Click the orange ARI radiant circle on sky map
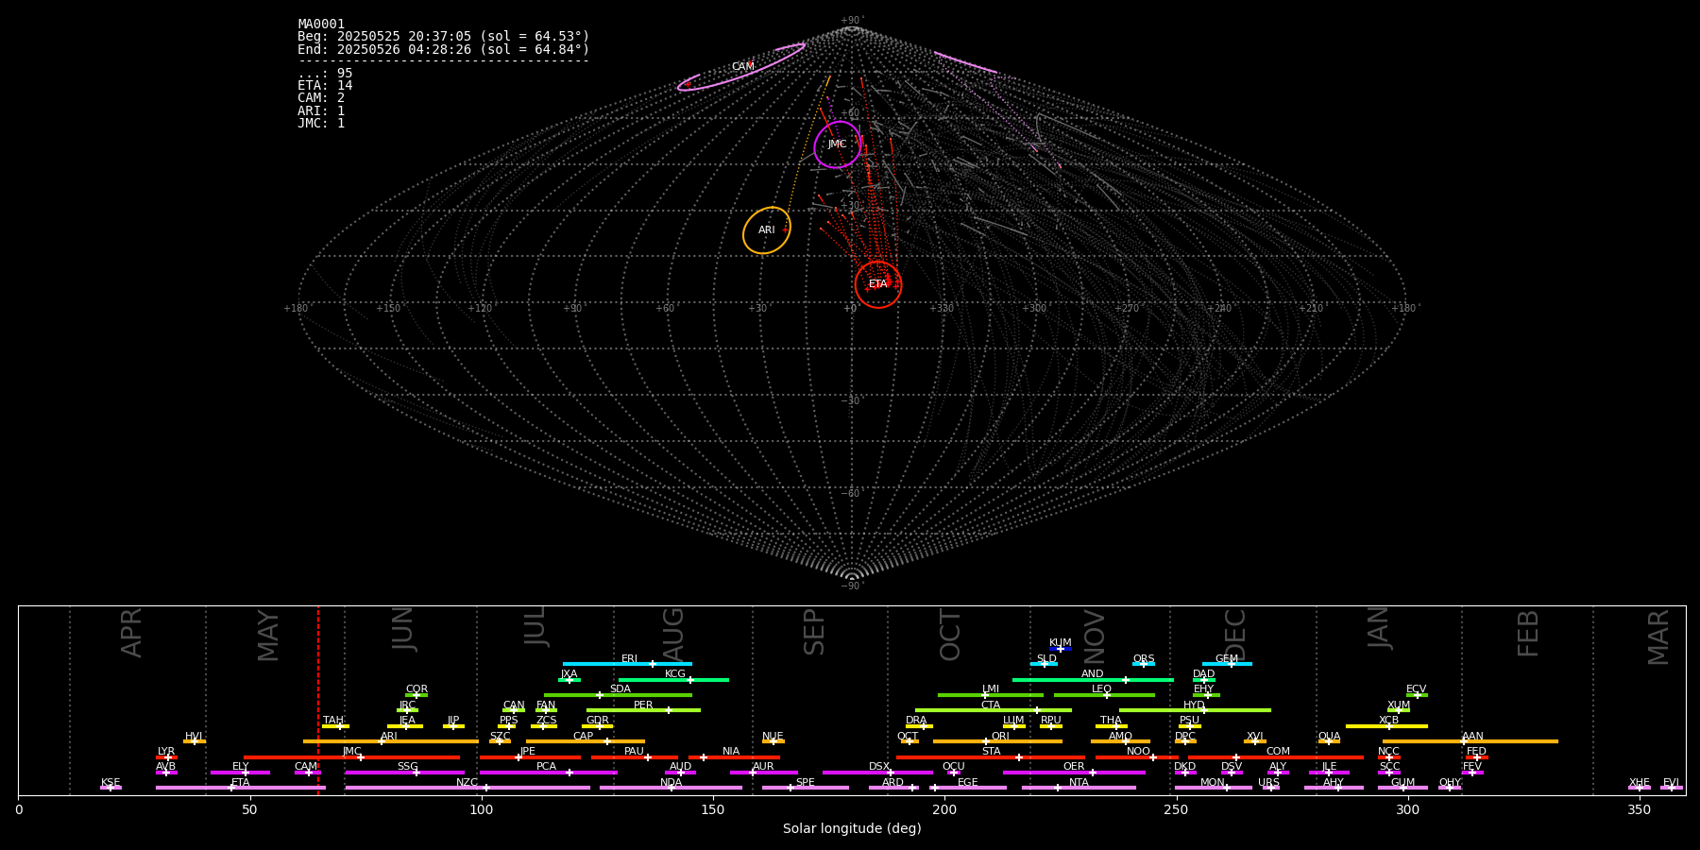 (x=767, y=230)
